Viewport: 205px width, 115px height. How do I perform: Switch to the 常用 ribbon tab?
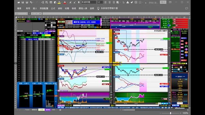coord(28,8)
